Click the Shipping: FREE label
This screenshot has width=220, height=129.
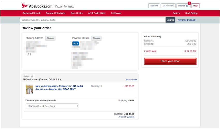click(x=126, y=101)
